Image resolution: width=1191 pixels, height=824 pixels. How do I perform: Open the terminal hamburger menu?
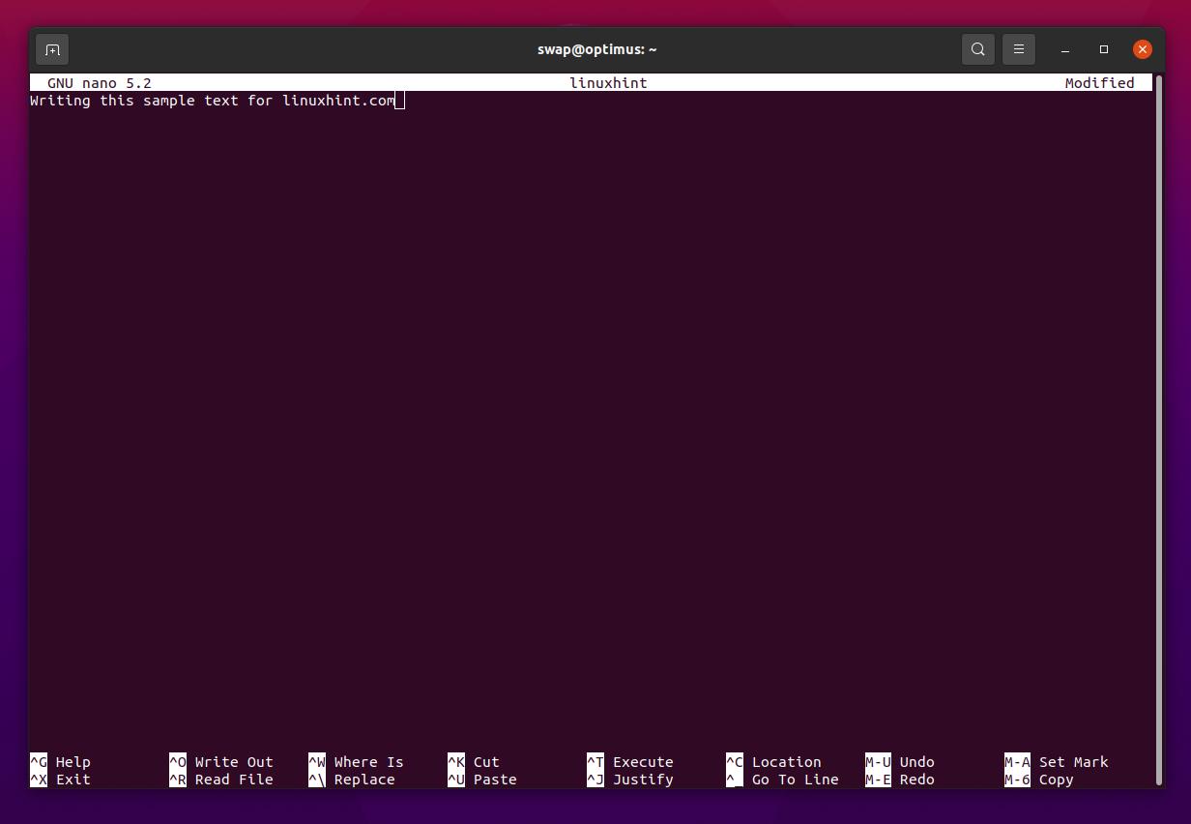point(1018,49)
